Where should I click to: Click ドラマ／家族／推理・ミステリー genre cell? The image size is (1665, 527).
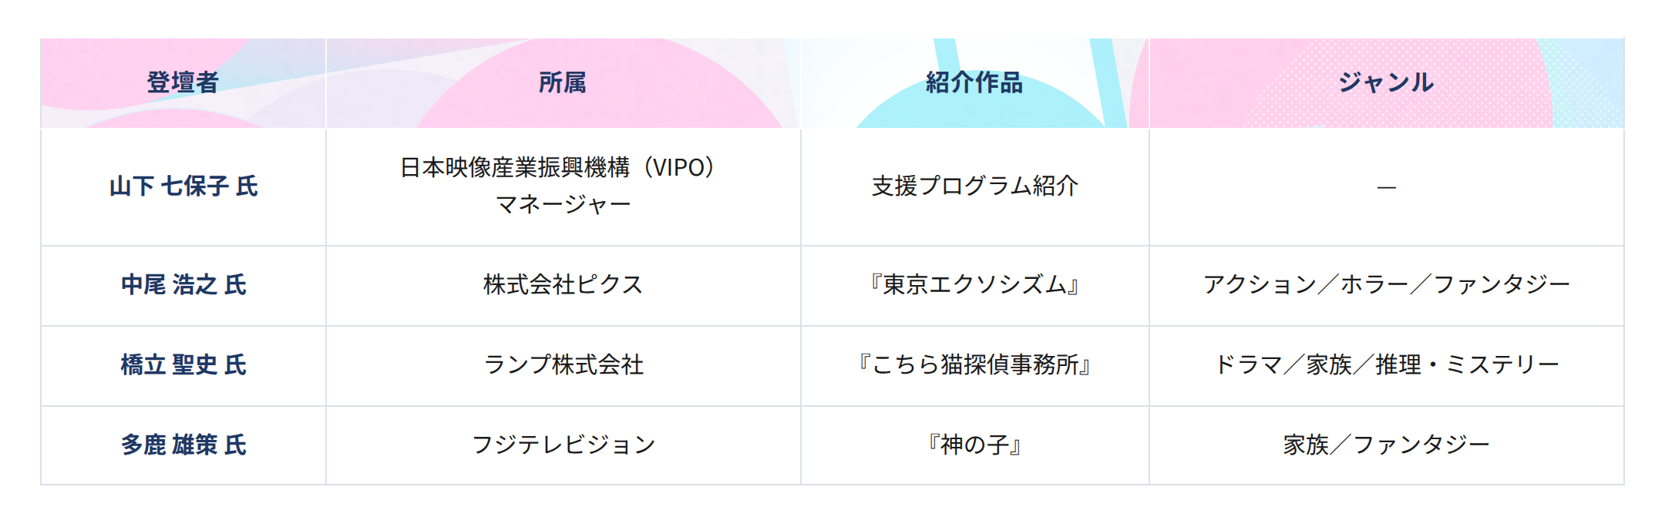[1386, 364]
